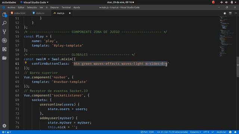
Task: Click '#play-template' string on line 57
Action: (68, 45)
